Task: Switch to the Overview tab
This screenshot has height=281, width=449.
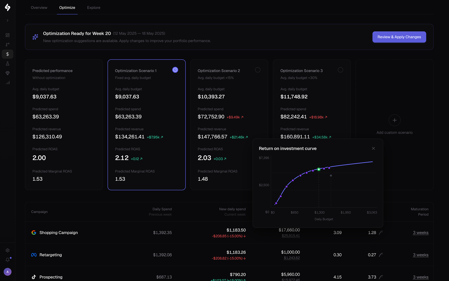Action: pos(39,8)
